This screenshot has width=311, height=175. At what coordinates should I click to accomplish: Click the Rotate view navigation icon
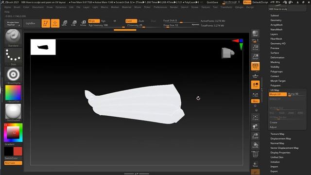click(255, 145)
